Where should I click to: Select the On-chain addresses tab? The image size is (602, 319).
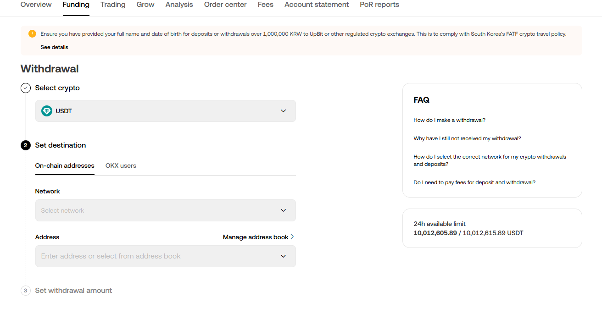point(65,165)
